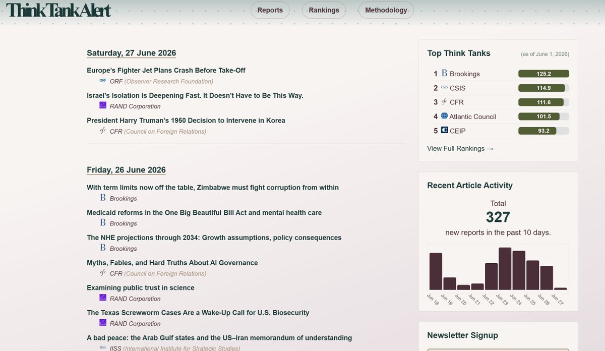Image resolution: width=605 pixels, height=351 pixels.
Task: Click the 327 total reports number
Action: click(x=498, y=217)
